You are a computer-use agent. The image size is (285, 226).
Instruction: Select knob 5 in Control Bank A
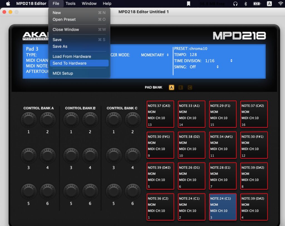29,191
